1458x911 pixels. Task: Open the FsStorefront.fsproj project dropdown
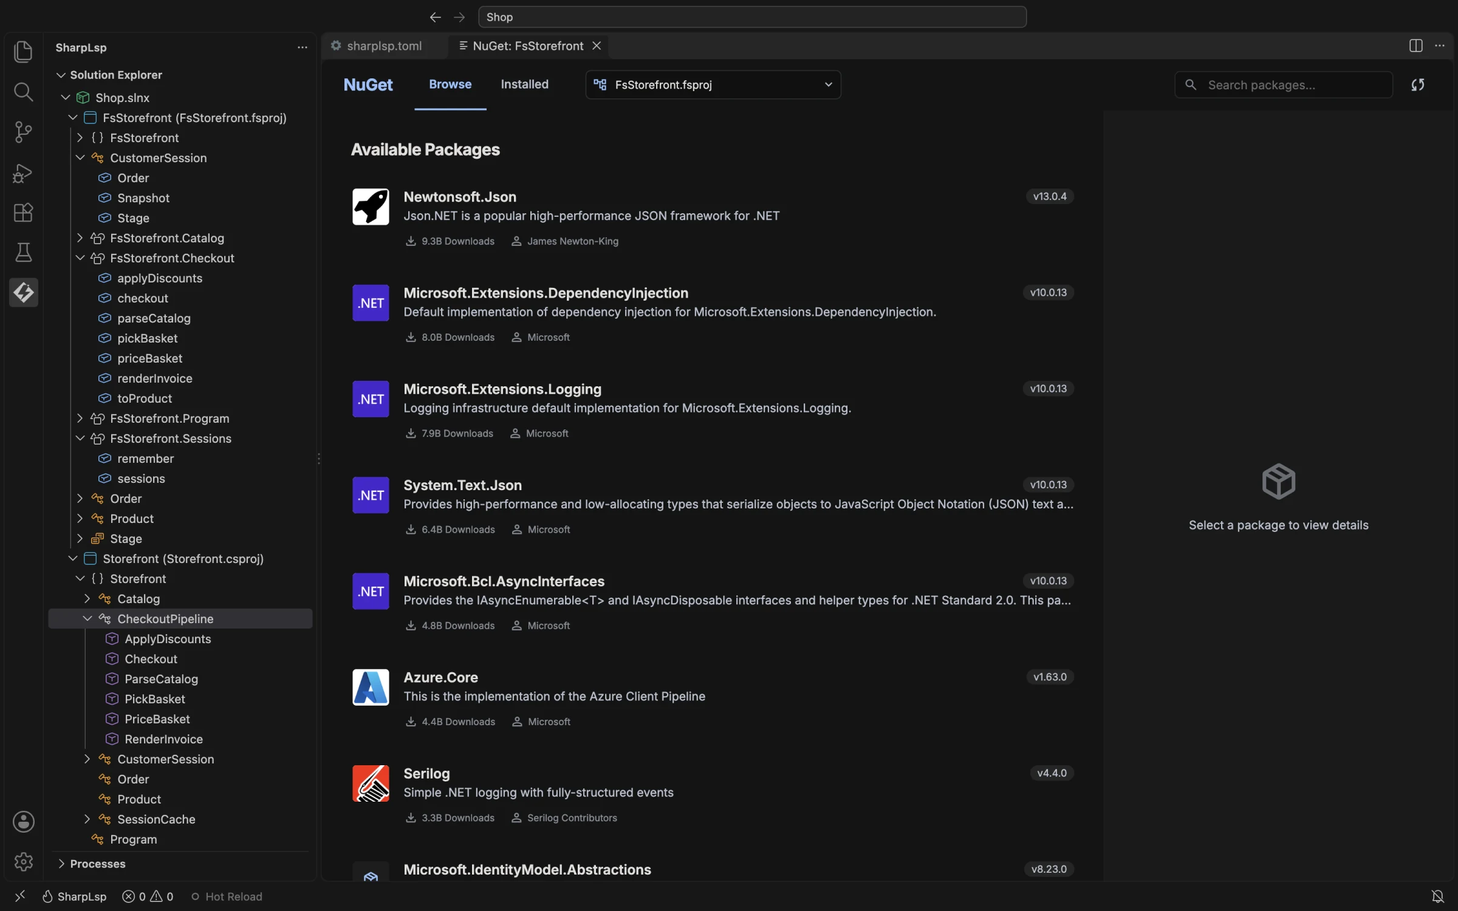point(713,84)
